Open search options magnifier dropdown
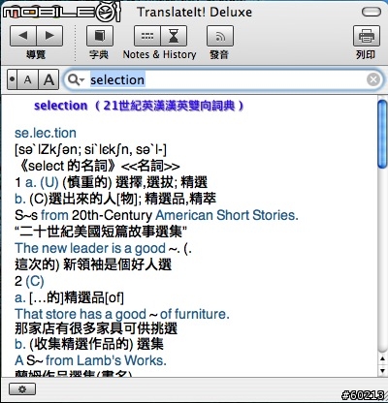The width and height of the screenshot is (388, 403). 76,79
